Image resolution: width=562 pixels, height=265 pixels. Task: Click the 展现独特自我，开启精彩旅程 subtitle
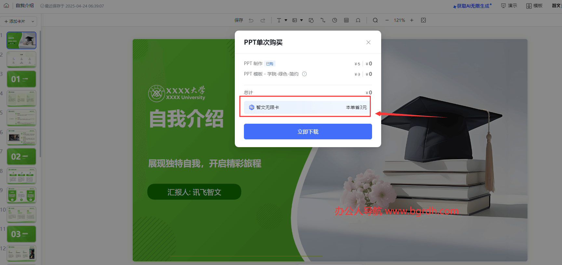(x=205, y=163)
